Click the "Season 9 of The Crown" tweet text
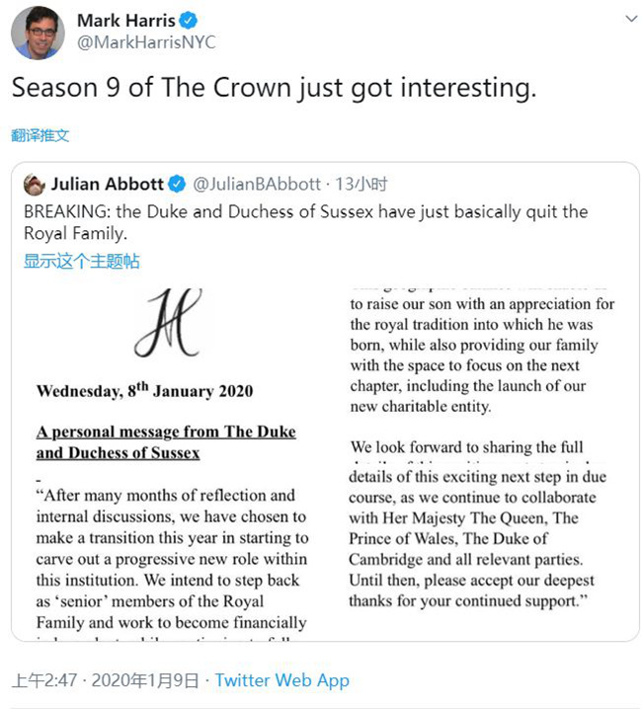The height and width of the screenshot is (709, 642). [x=274, y=87]
